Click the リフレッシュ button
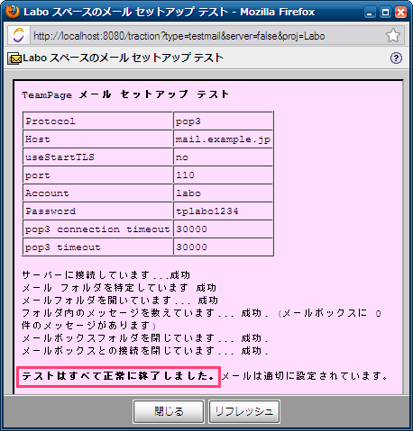This screenshot has height=431, width=413. click(244, 411)
